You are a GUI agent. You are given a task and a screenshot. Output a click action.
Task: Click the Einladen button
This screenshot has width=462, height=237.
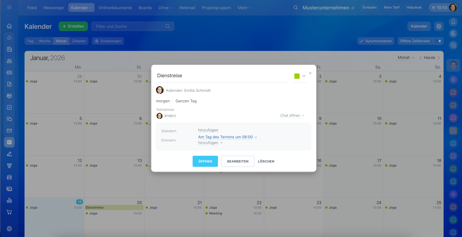tap(369, 8)
